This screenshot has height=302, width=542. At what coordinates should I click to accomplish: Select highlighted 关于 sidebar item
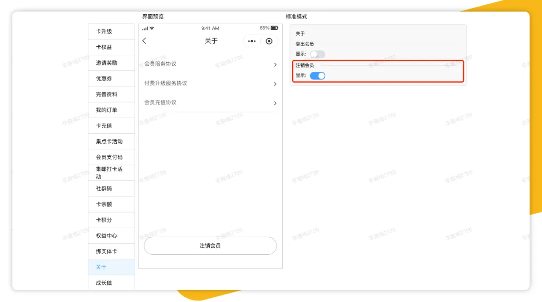point(111,267)
